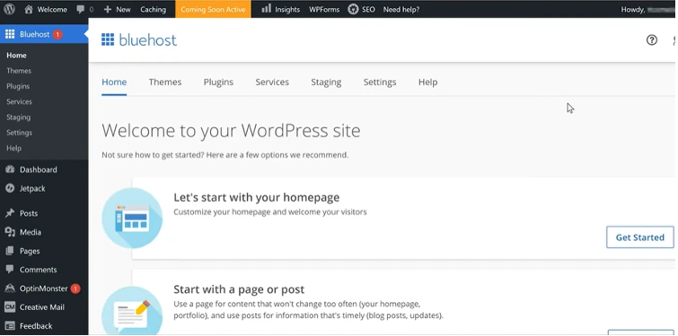Open New content menu label
This screenshot has width=678, height=336.
(x=123, y=9)
